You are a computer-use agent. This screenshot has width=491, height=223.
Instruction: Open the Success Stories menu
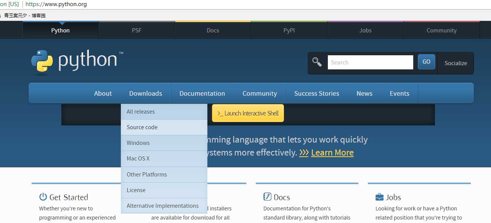tap(317, 93)
